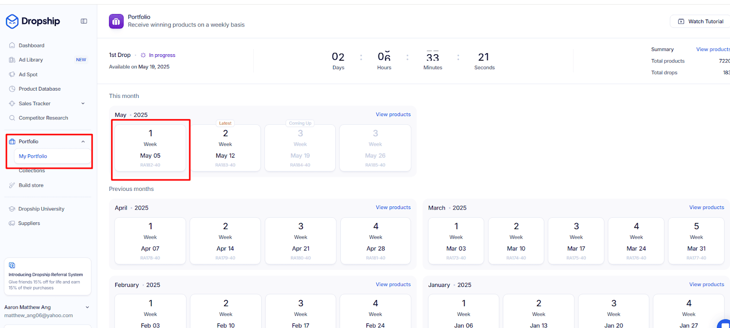
Task: Collapse the Portfolio sidebar section chevron
Action: point(83,142)
